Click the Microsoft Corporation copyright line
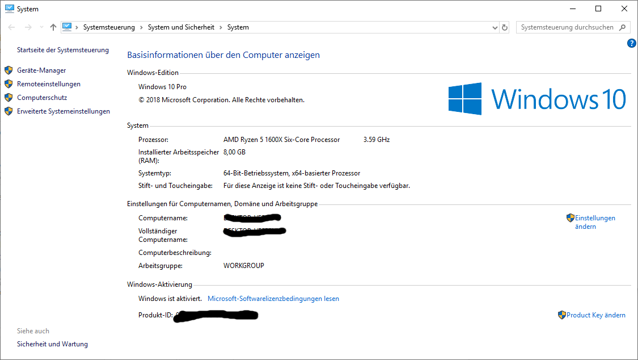The height and width of the screenshot is (360, 638). pos(221,100)
